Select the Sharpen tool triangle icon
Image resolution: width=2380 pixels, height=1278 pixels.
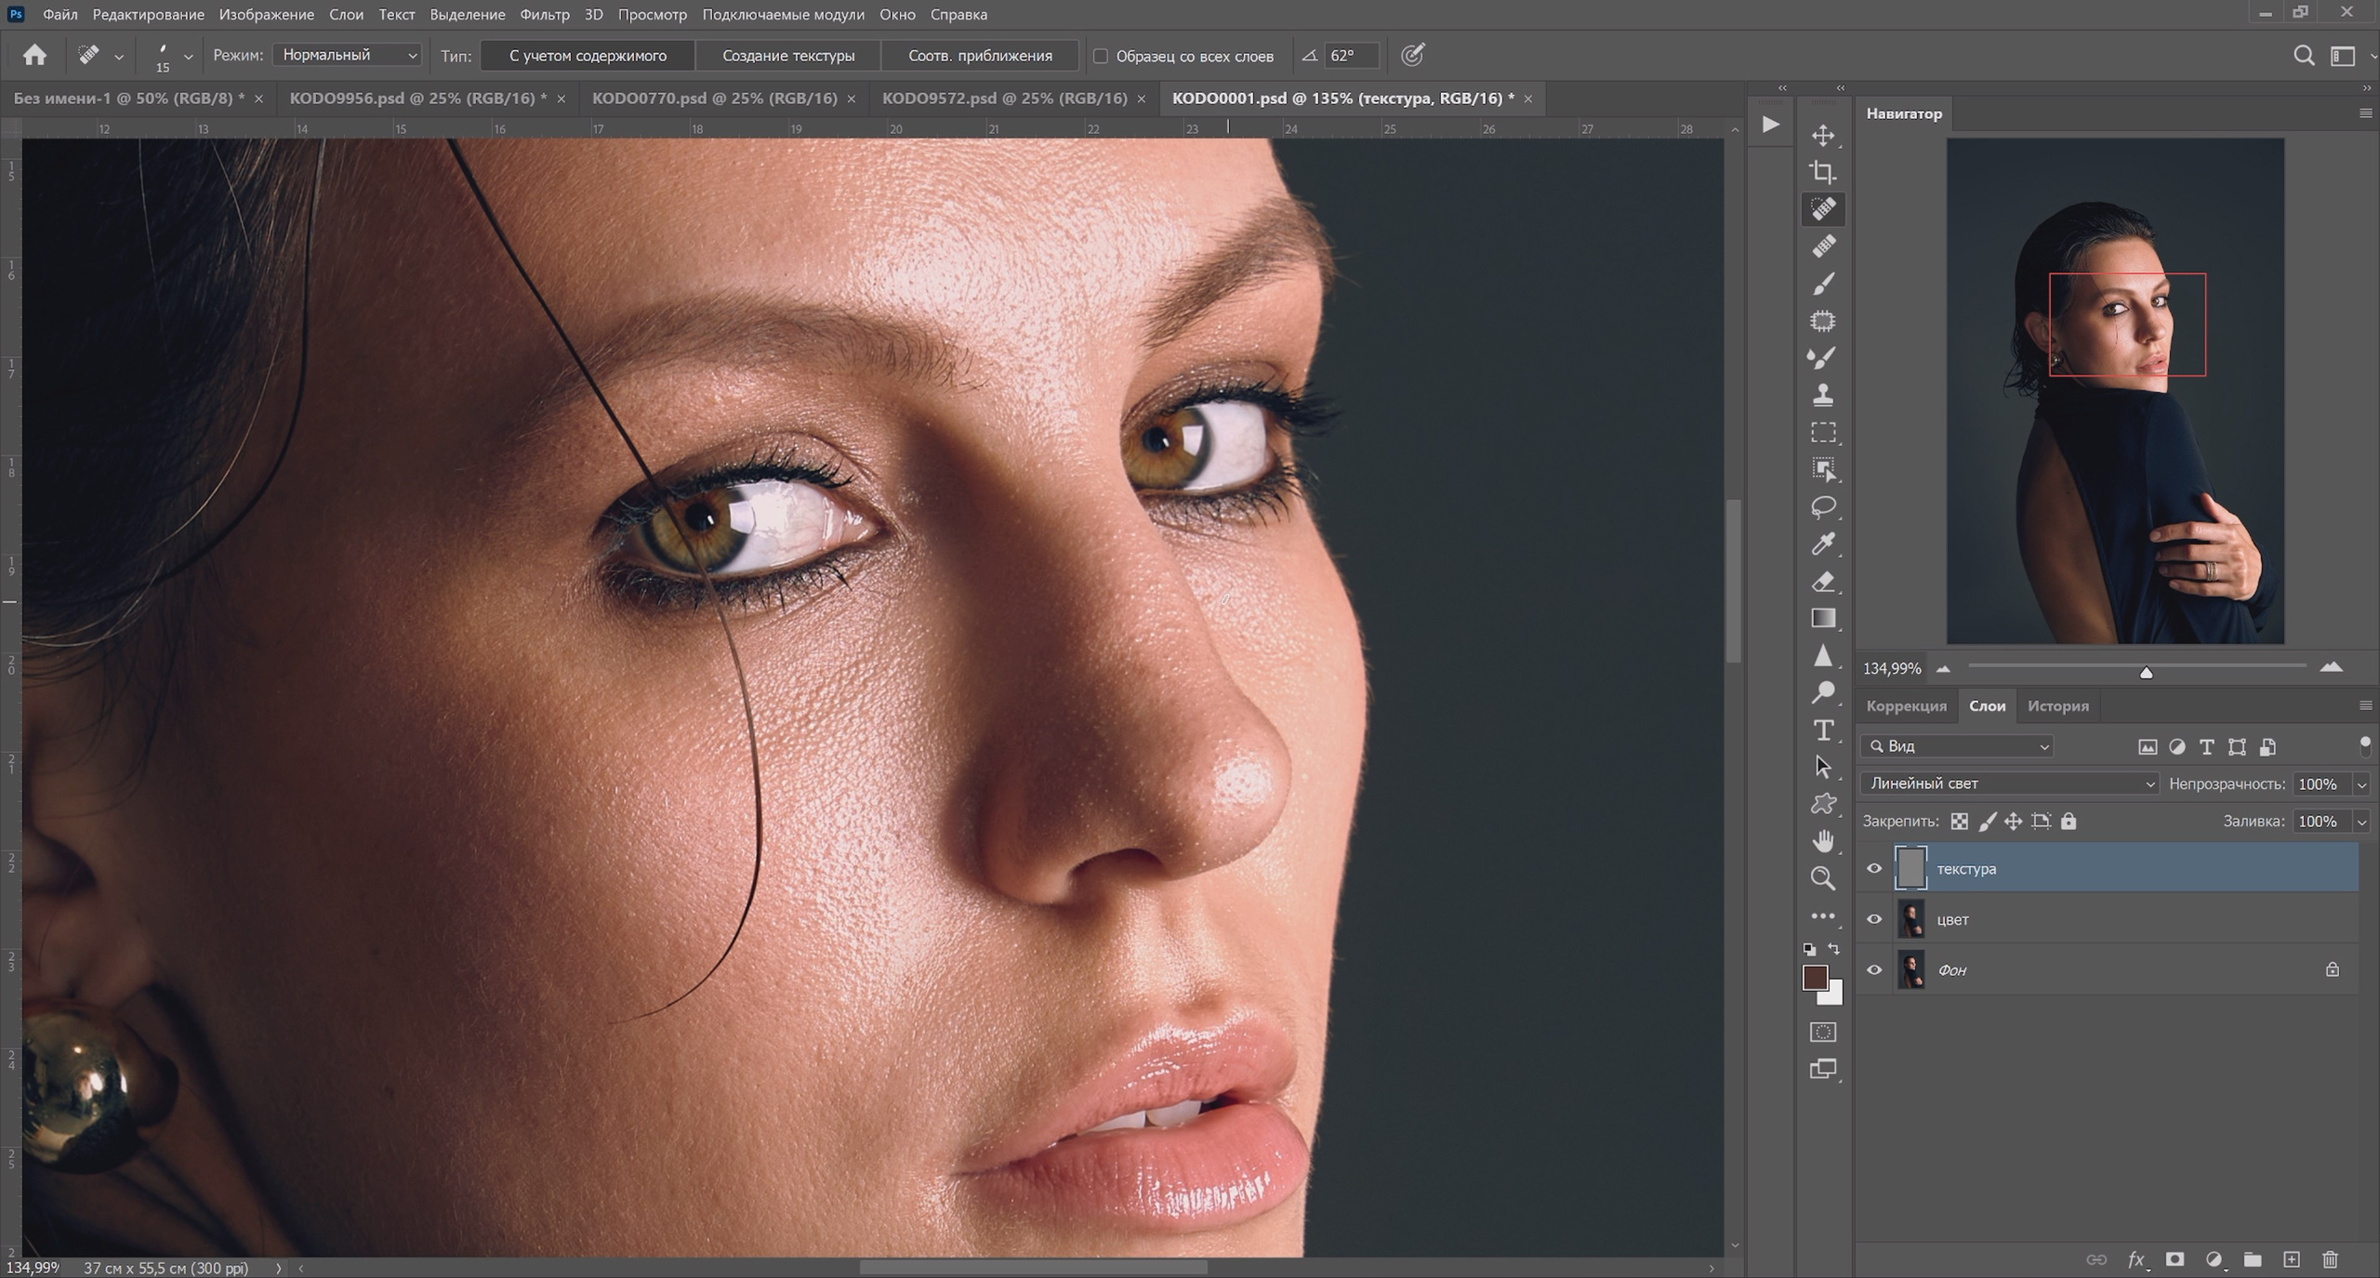1822,655
